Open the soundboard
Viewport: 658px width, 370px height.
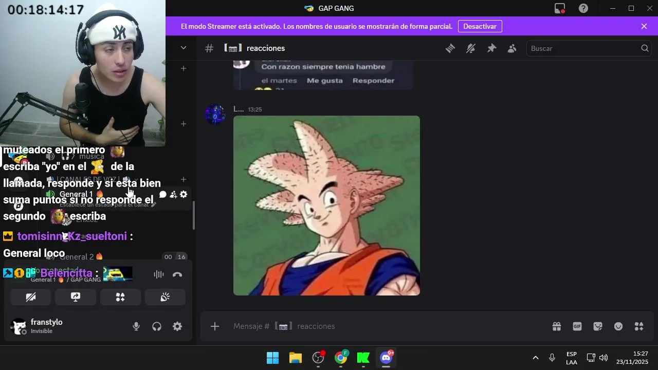pos(165,297)
